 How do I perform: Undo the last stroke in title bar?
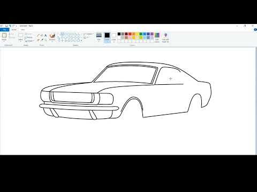pyautogui.click(x=10, y=26)
